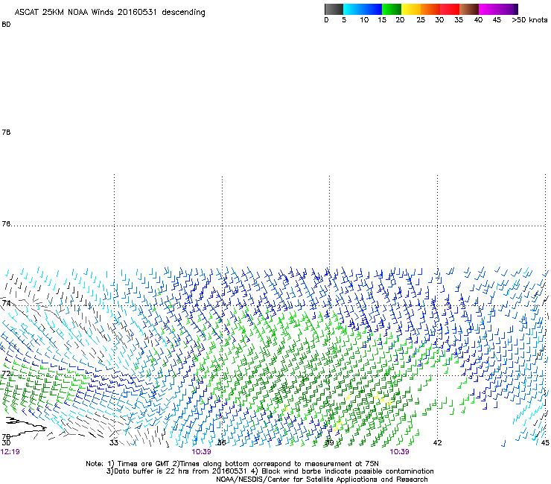Click 'NOAA/NESDIS/Center for Satellite Applications and Research'

coord(322,480)
